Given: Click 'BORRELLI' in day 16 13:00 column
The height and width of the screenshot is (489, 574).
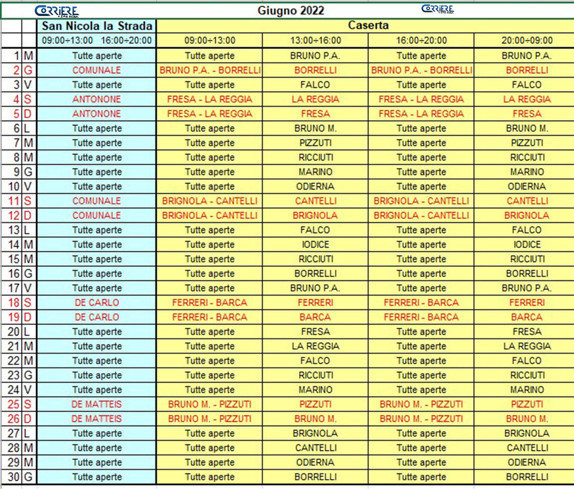Looking at the screenshot, I should (x=315, y=274).
